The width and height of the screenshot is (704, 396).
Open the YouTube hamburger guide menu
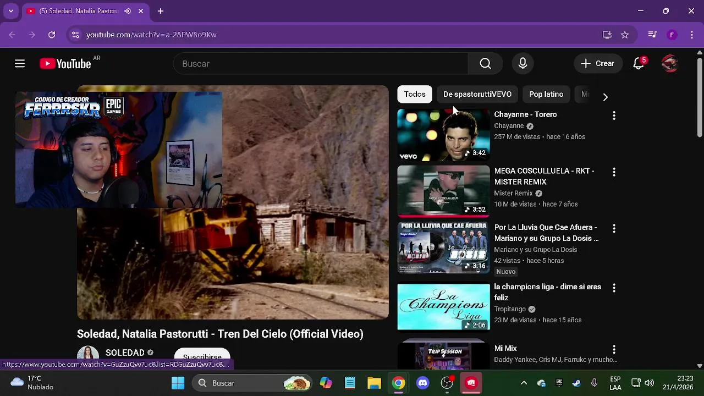(x=20, y=64)
